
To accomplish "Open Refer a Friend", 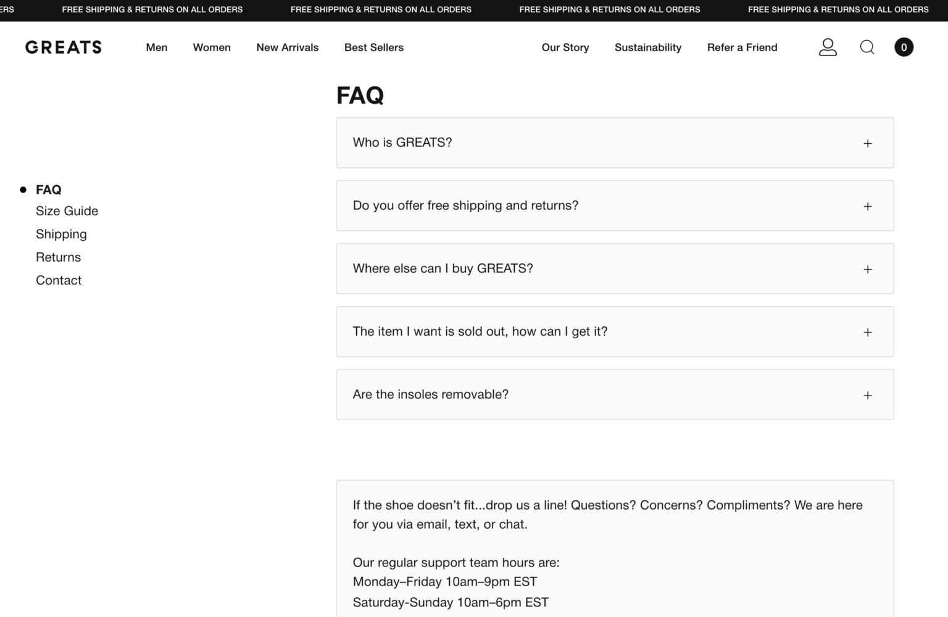I will (x=742, y=48).
